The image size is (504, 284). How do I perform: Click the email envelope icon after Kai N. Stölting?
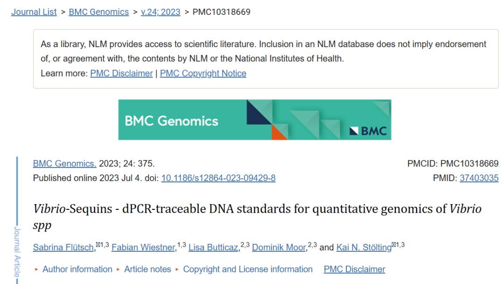[394, 245]
